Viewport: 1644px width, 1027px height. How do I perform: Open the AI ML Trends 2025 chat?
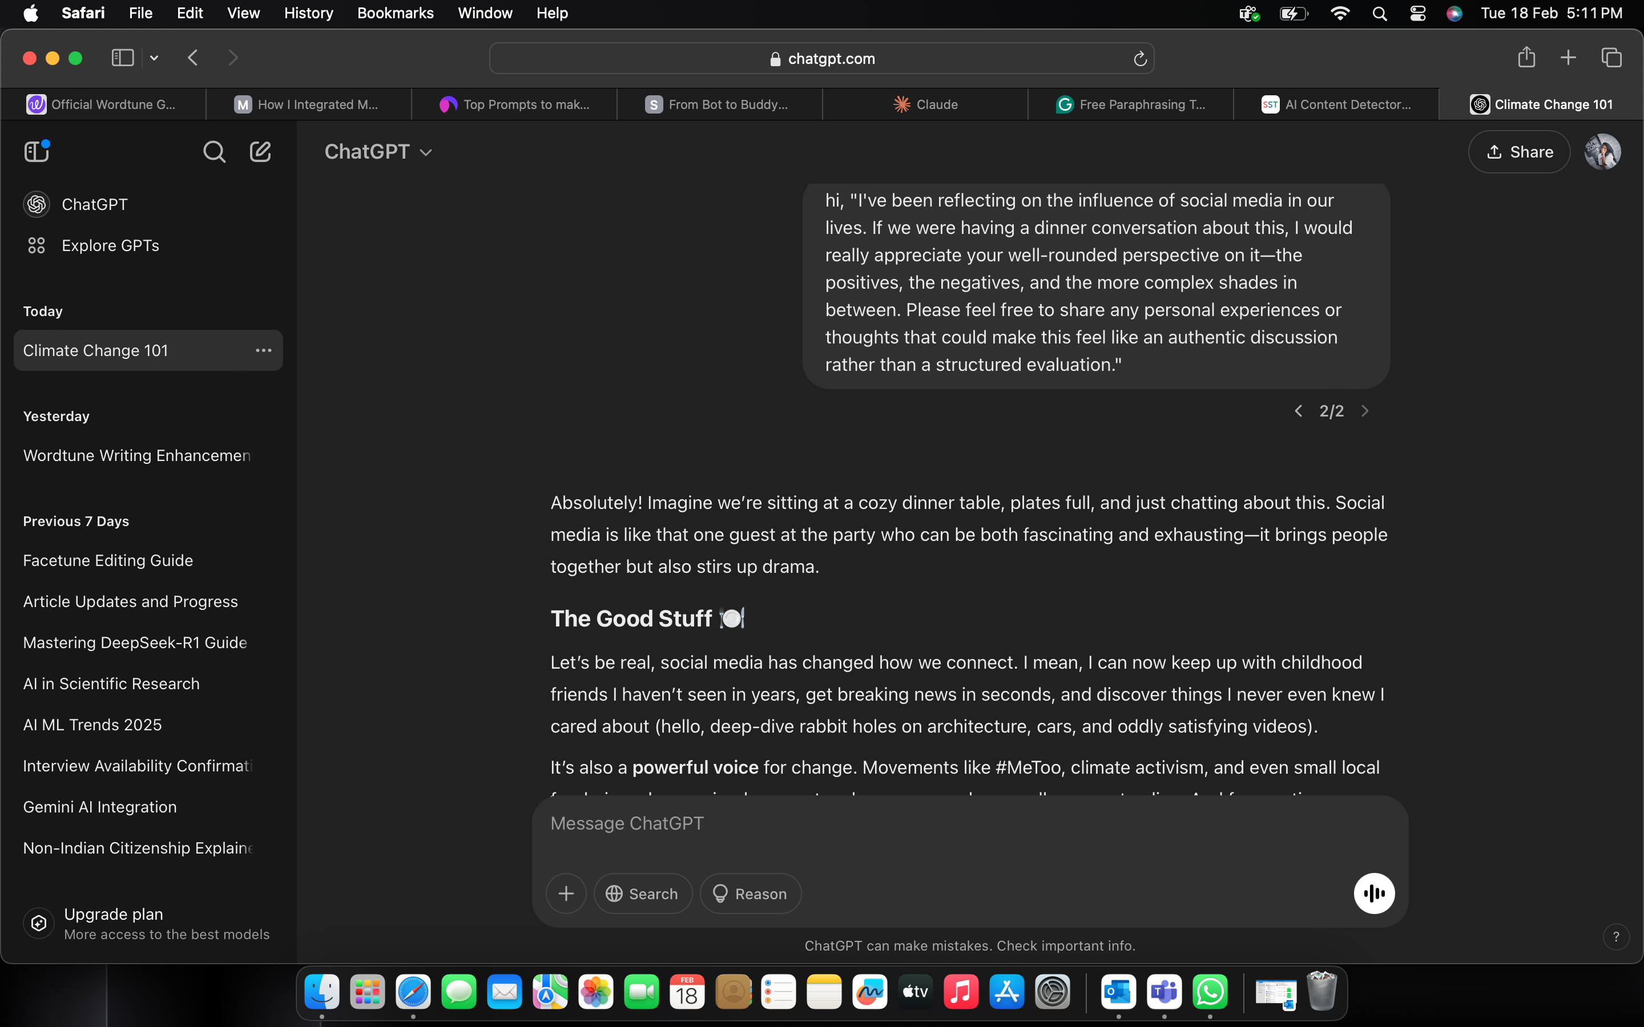point(148,725)
